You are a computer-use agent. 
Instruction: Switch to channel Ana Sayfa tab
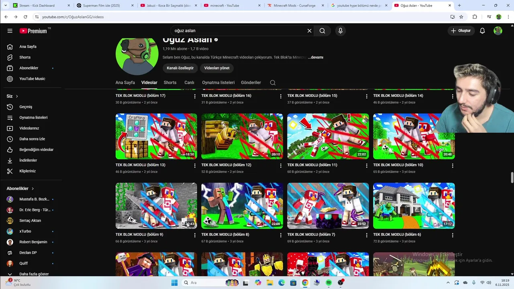click(125, 83)
